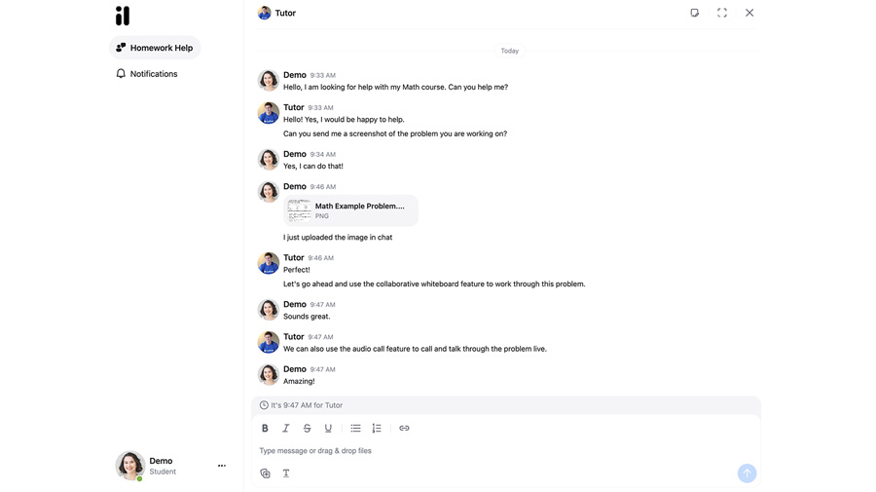Insert a bulleted list
This screenshot has width=876, height=492.
coord(355,429)
